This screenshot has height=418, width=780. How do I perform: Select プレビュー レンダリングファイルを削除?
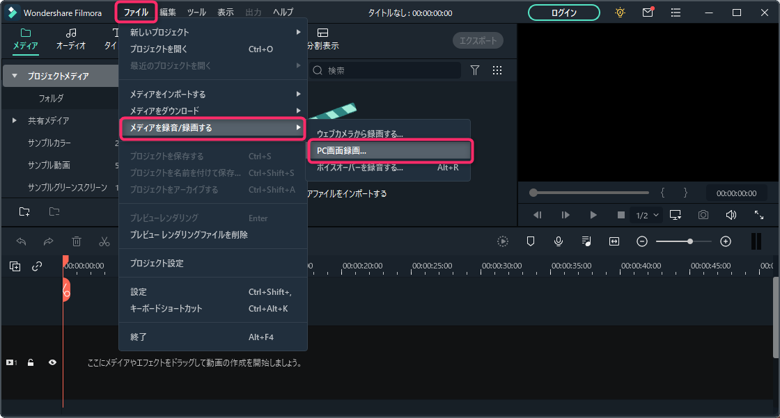click(x=213, y=234)
